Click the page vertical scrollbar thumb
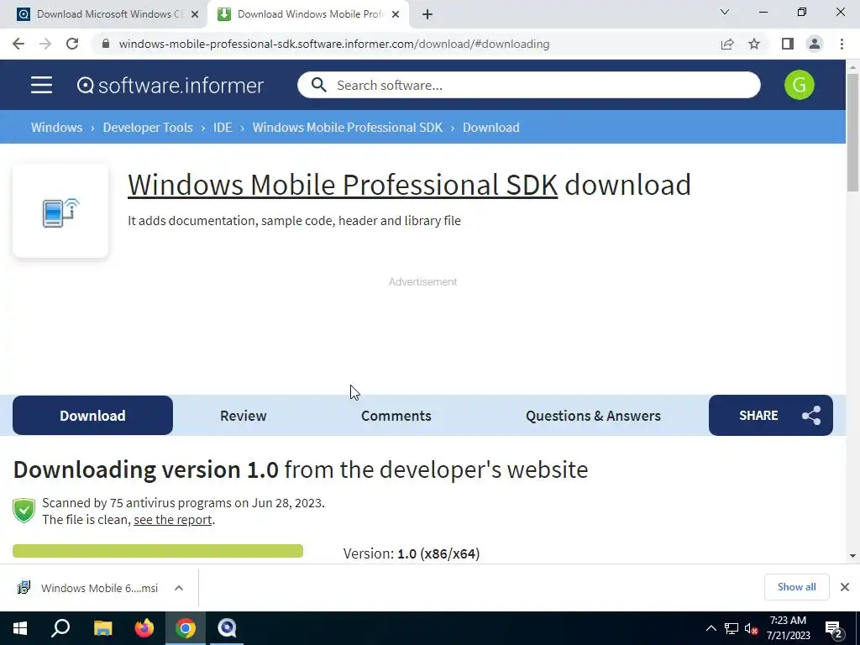 (x=852, y=132)
